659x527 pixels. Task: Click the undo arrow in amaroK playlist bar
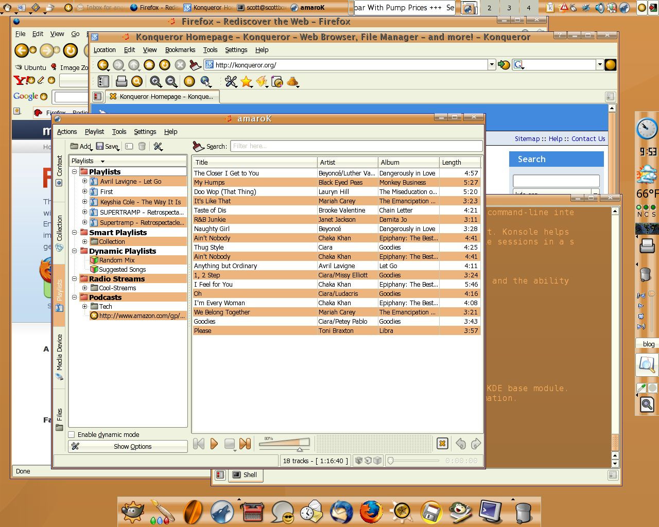pyautogui.click(x=461, y=444)
